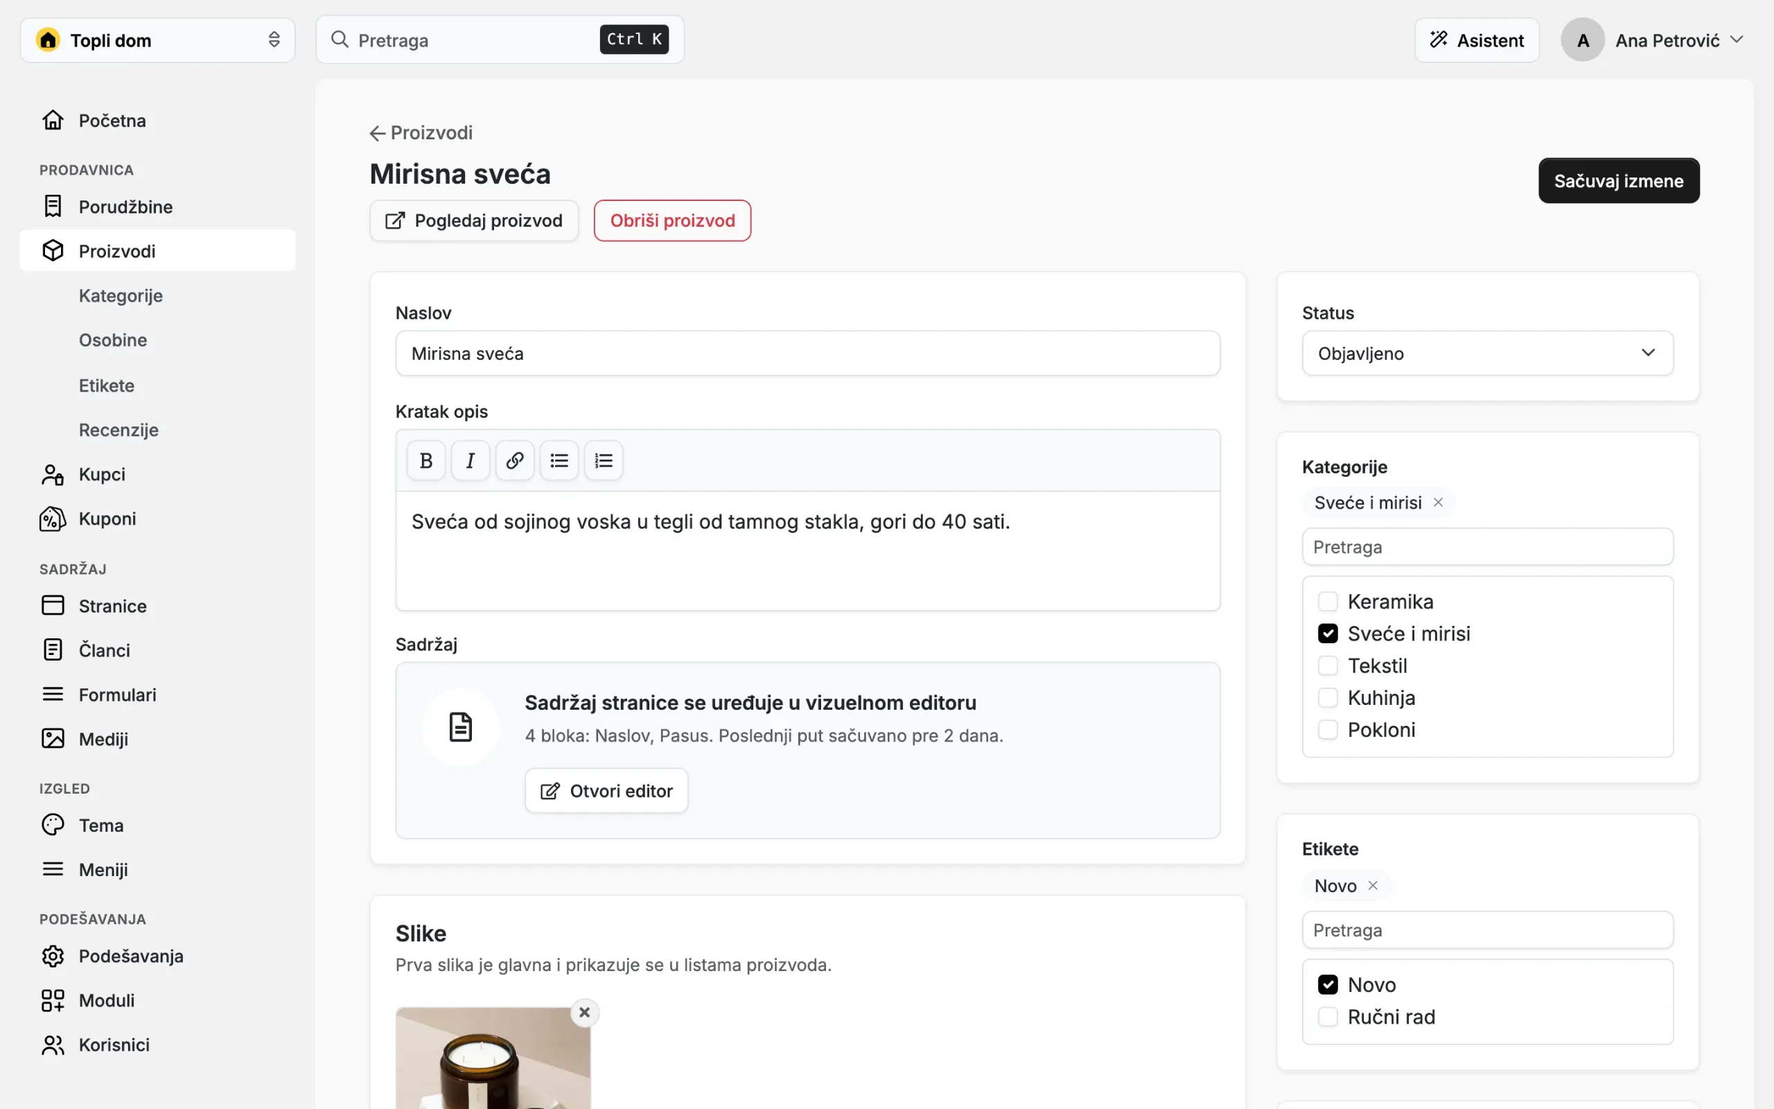Check the Keramika category

tap(1328, 602)
